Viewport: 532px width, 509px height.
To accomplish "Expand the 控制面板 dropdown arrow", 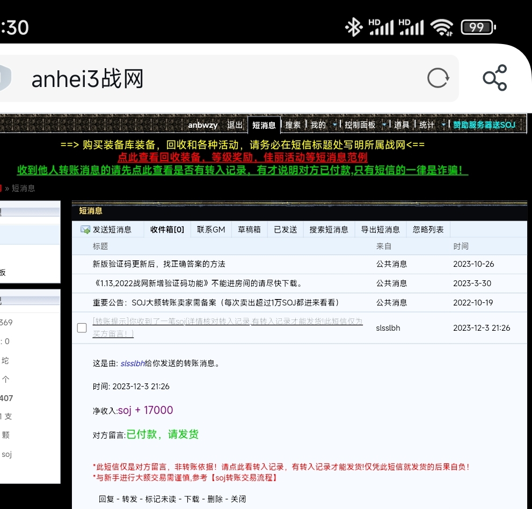I will point(384,125).
